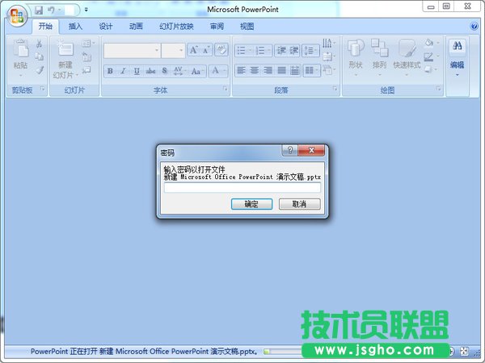Open the font name dropdown
This screenshot has height=363, width=485.
point(157,50)
